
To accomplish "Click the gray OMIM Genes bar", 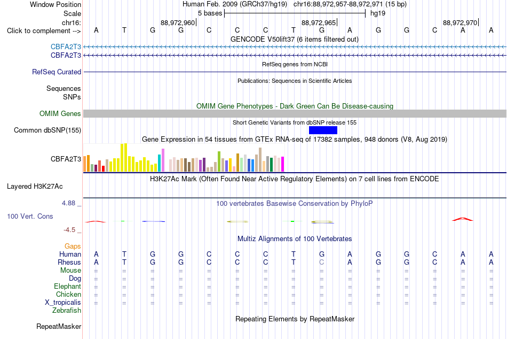I will tap(295, 113).
